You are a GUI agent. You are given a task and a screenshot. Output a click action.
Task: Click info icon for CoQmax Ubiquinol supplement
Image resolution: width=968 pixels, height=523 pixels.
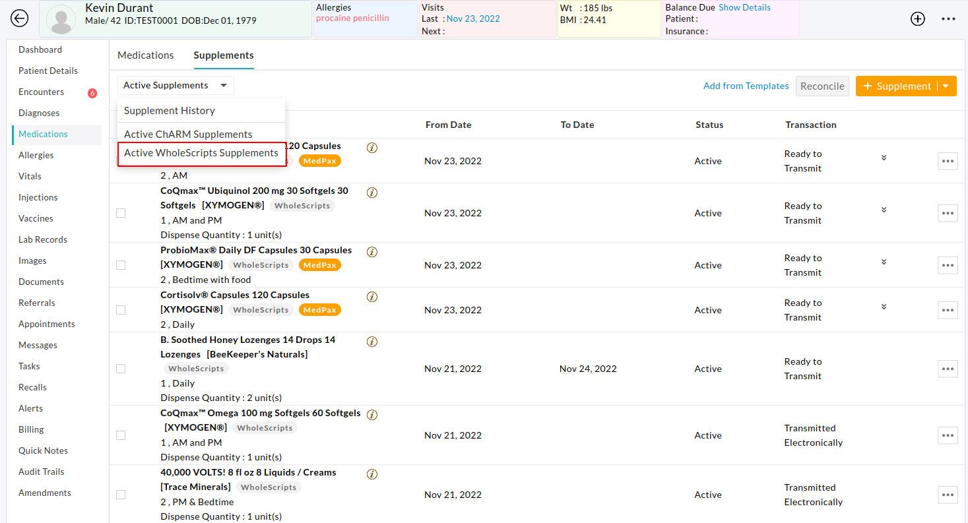pos(372,193)
